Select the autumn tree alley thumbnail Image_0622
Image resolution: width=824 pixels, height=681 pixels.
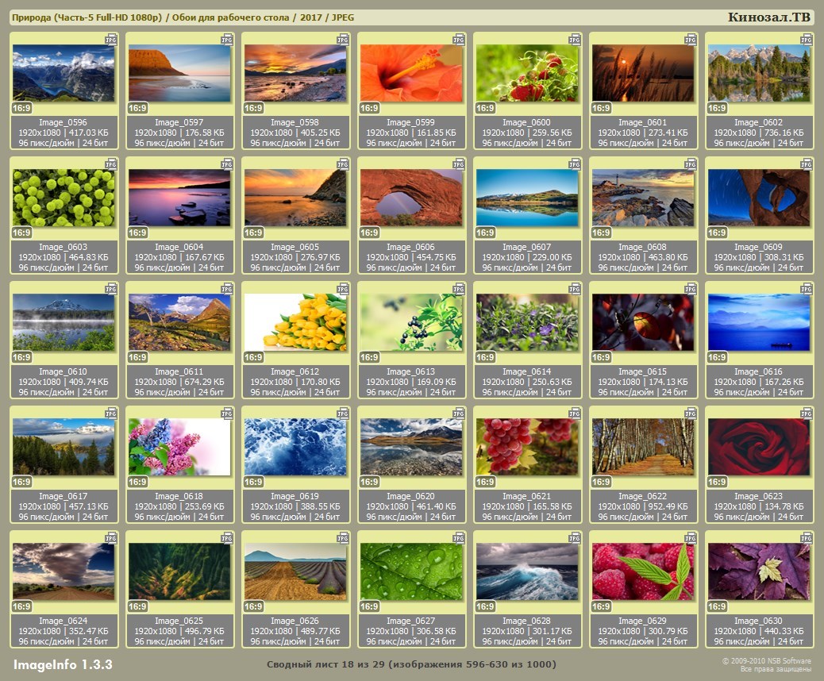pyautogui.click(x=643, y=446)
